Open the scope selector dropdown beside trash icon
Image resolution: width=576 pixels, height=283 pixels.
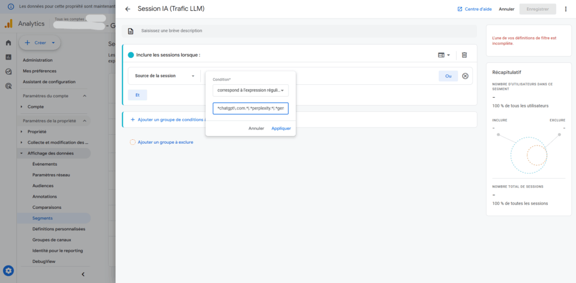point(444,55)
